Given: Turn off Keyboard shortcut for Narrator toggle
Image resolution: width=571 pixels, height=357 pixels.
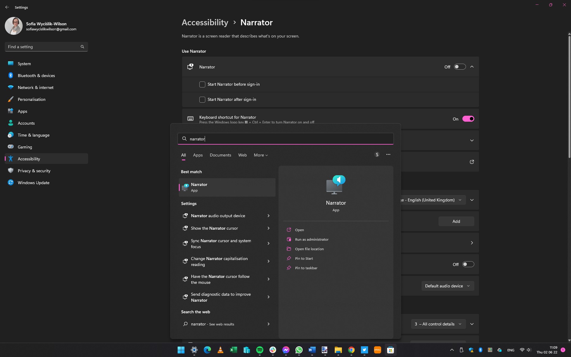Looking at the screenshot, I should 468,119.
